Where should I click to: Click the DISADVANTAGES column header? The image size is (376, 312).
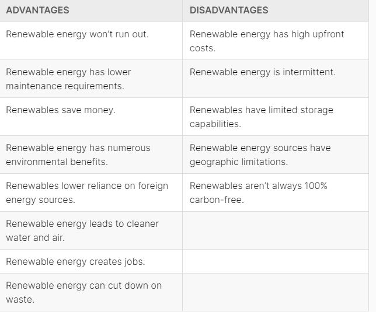(229, 10)
